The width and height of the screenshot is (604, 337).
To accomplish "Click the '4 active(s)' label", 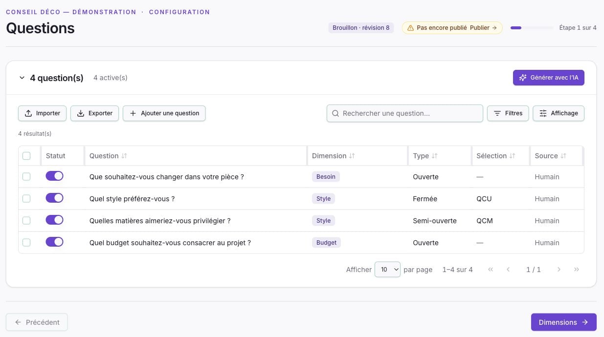I will coord(111,78).
